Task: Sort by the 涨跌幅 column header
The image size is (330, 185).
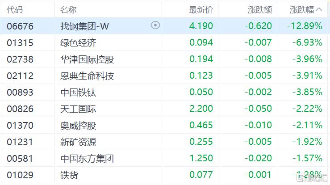Action: 302,10
